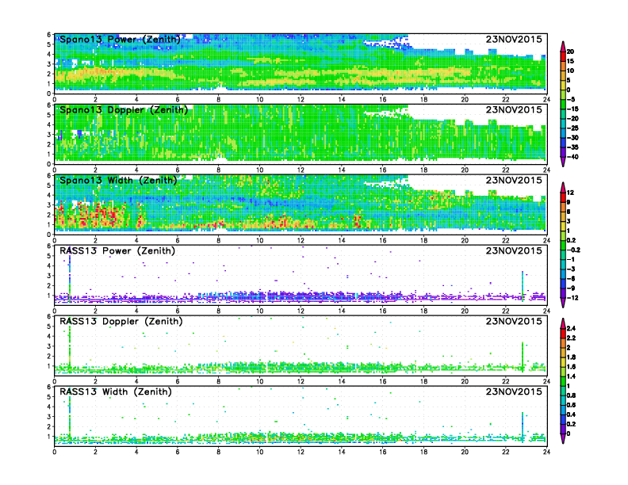The height and width of the screenshot is (485, 628).
Task: Click the '-12' label on the middle colorbar
Action: tap(572, 298)
